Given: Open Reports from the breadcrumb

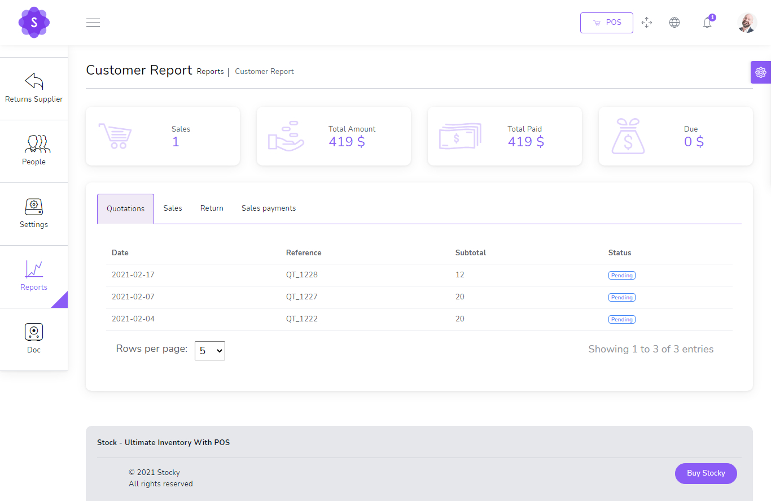Looking at the screenshot, I should [x=210, y=71].
